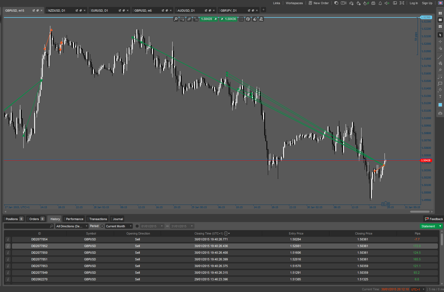The height and width of the screenshot is (292, 444).
Task: Click the chart zoom magnifier icon
Action: (x=176, y=19)
